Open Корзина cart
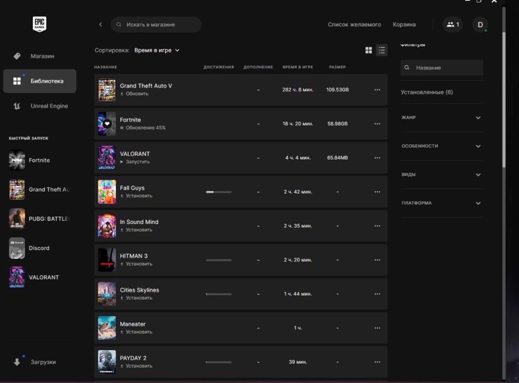This screenshot has height=383, width=519. (404, 25)
